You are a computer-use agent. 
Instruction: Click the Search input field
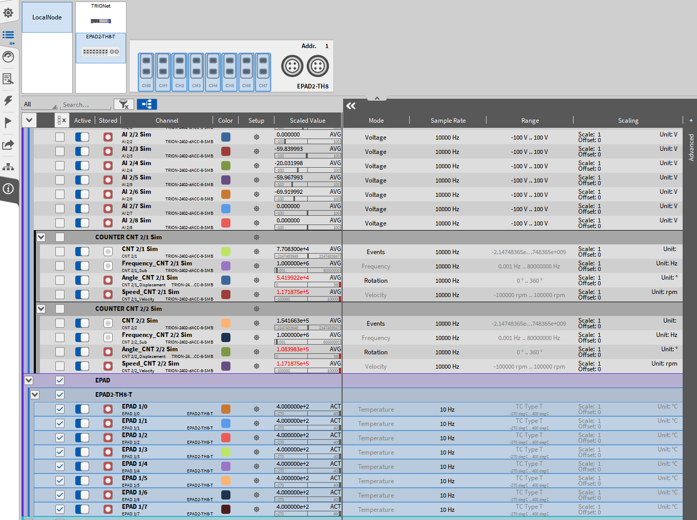[86, 104]
